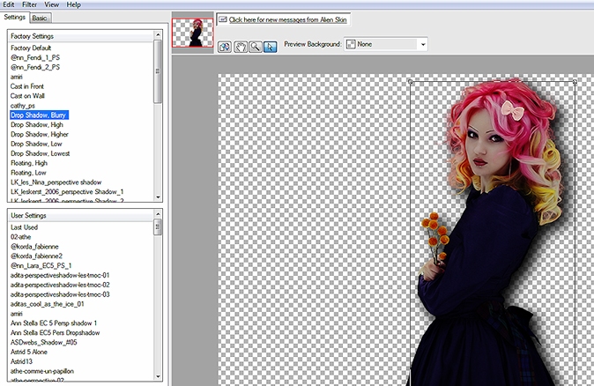This screenshot has height=386, width=594.
Task: Apply the Cast on Wall preset
Action: (27, 96)
